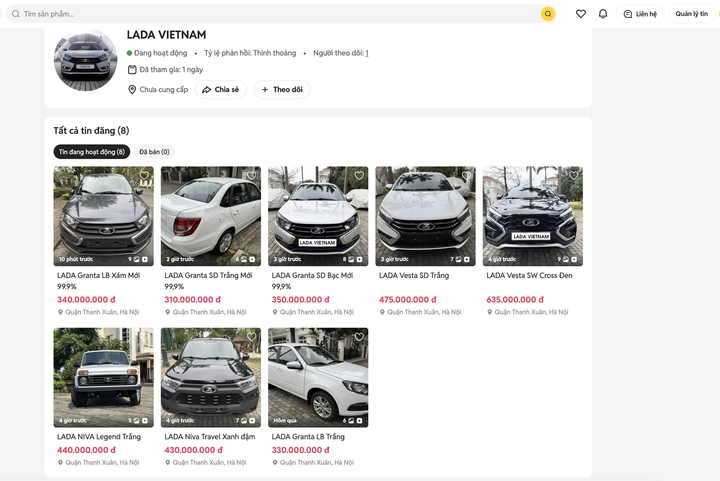Favorite the LADA Granta SD Trắng listing
The height and width of the screenshot is (481, 720).
tap(252, 176)
